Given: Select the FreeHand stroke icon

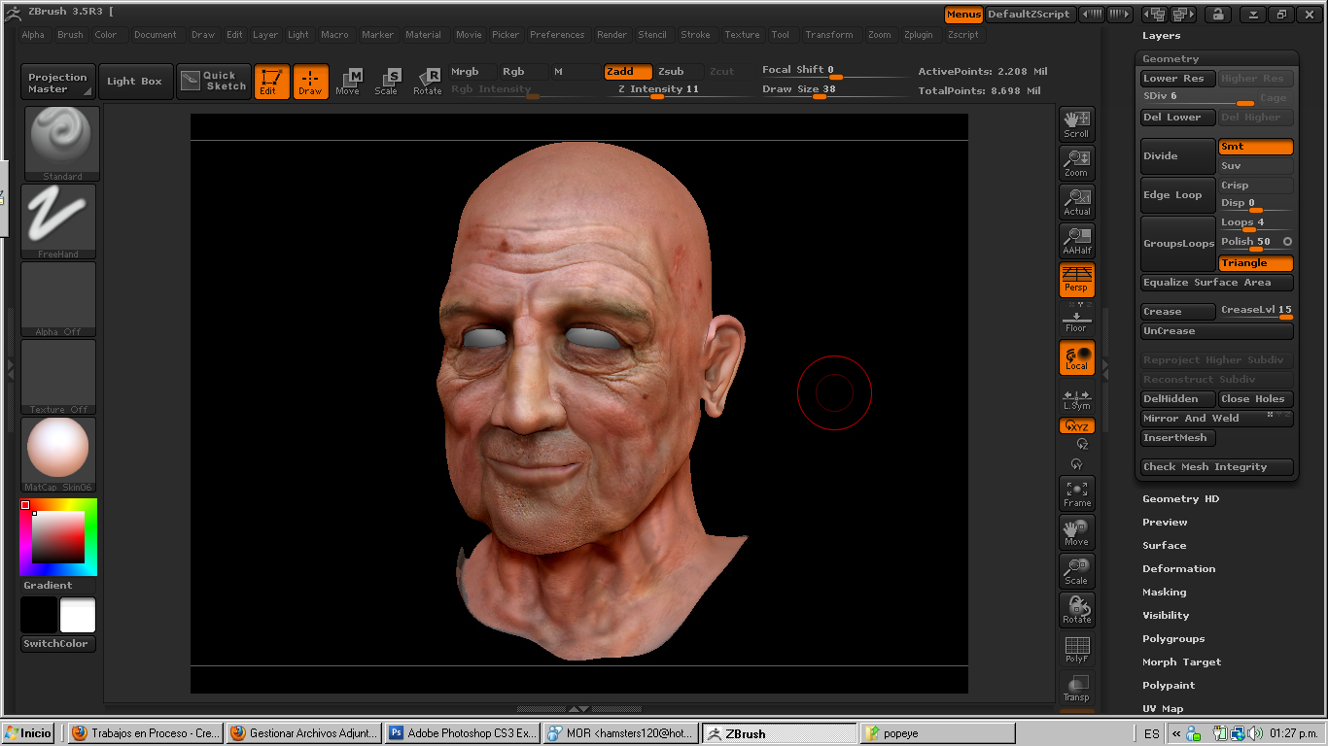Looking at the screenshot, I should (58, 220).
